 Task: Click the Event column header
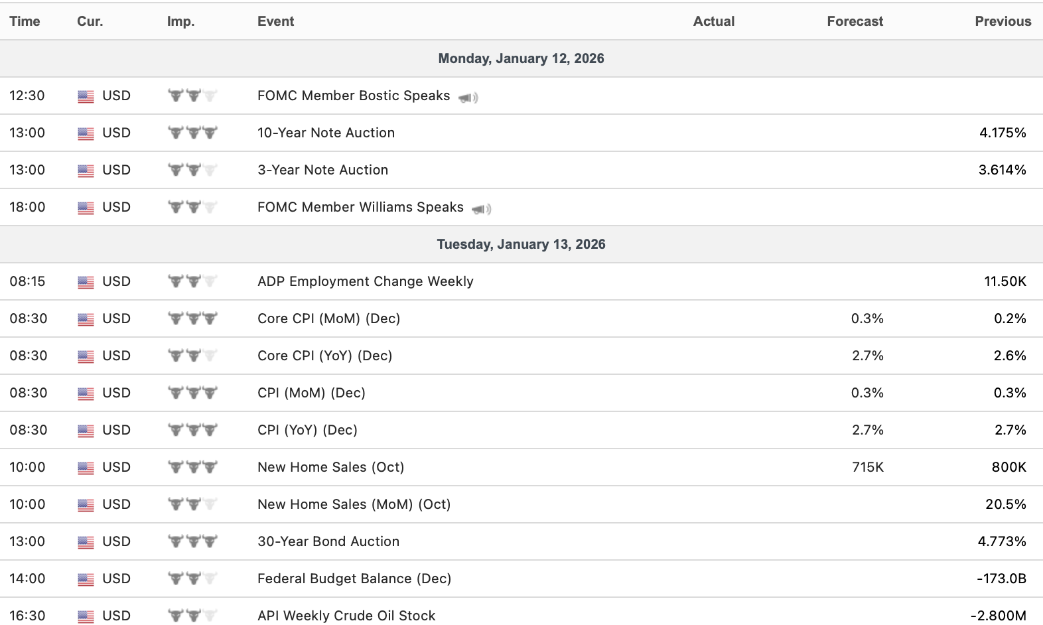(x=275, y=21)
